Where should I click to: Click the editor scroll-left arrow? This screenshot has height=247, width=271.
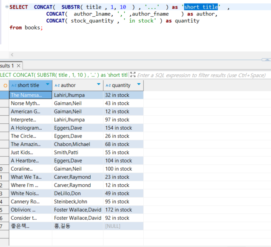point(12,55)
